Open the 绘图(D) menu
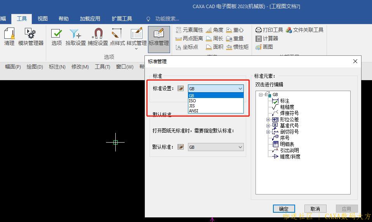Screen dimensions: 372x222 [35, 67]
